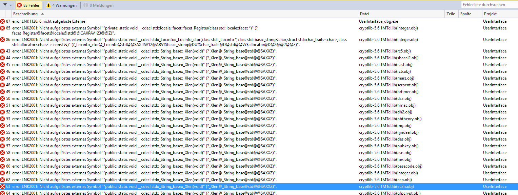518x195 pixels.
Task: Click the red error icon of entry 53
Action: click(3, 119)
